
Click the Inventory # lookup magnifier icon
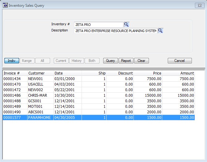point(126,24)
